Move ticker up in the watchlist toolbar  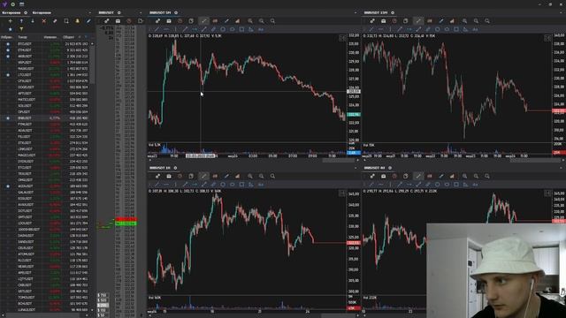(21, 21)
